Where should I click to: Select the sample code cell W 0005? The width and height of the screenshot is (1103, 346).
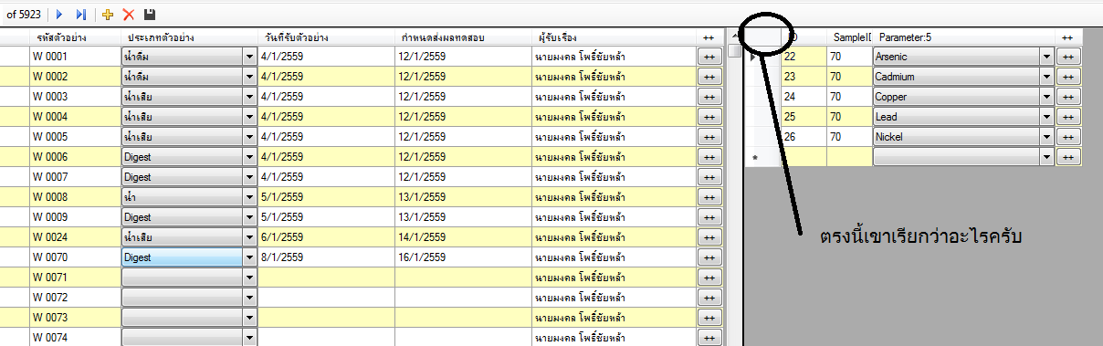pos(75,137)
